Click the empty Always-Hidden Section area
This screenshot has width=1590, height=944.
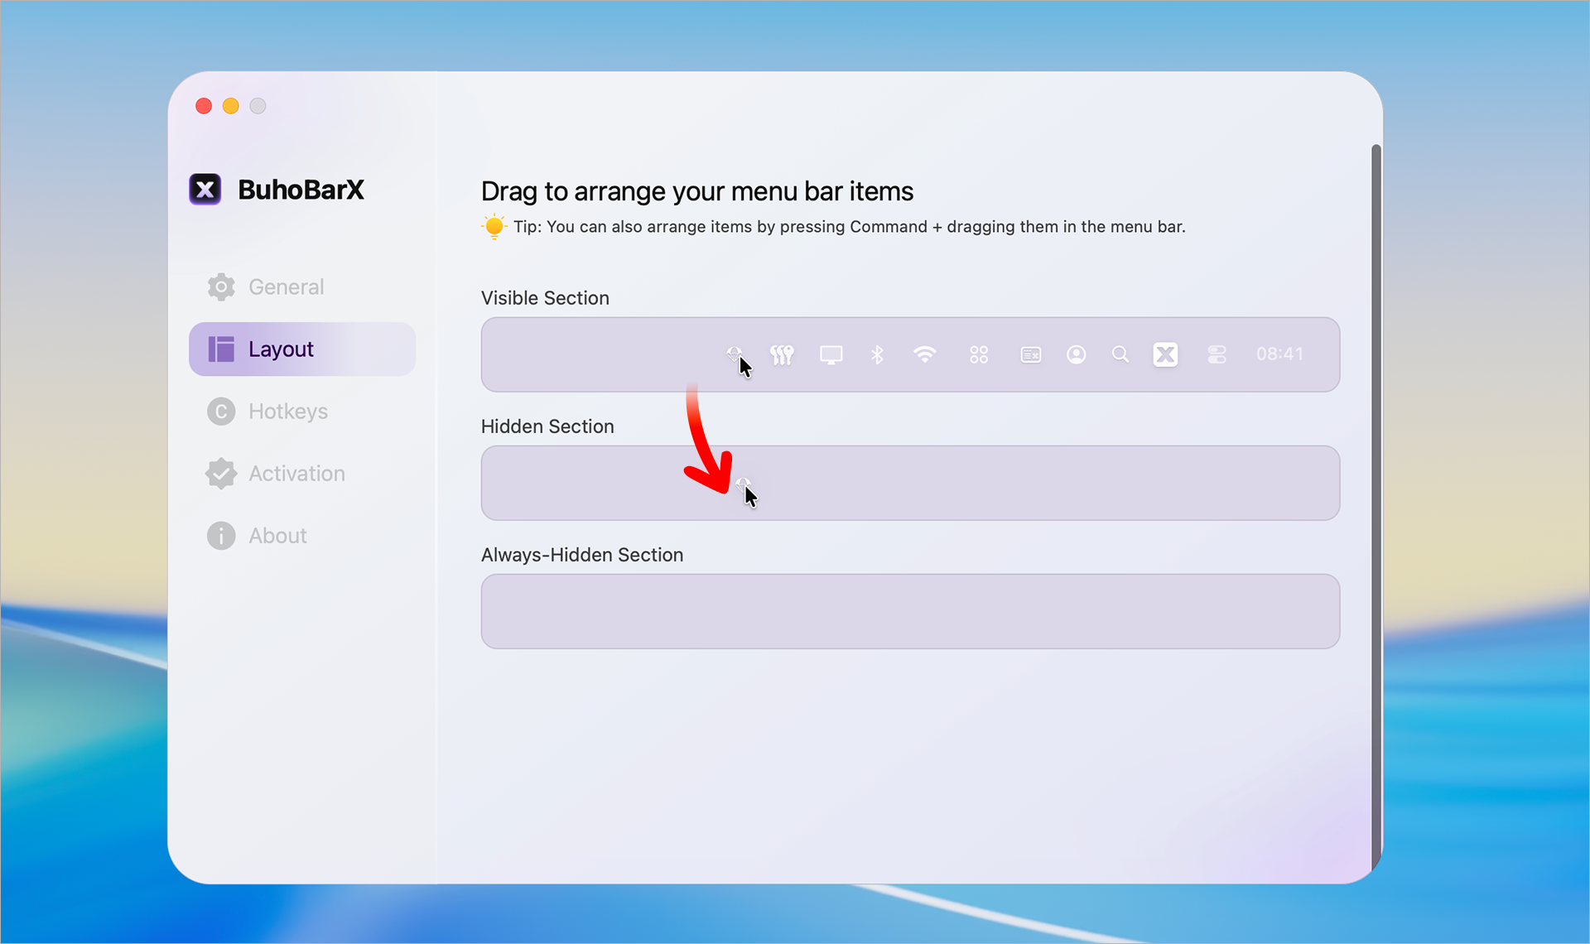[909, 612]
